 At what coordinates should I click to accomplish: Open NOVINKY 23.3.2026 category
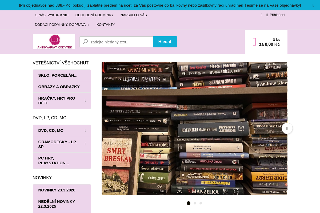click(62, 190)
